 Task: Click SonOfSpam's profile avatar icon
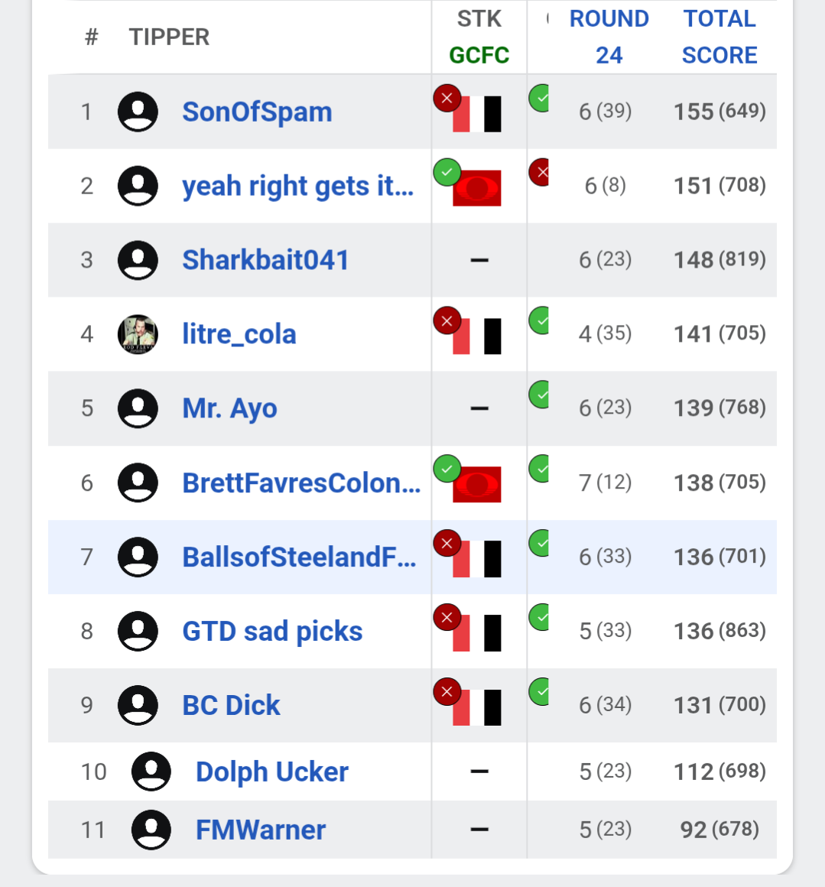138,112
